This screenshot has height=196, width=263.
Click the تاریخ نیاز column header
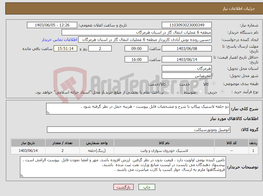pyautogui.click(x=28, y=143)
